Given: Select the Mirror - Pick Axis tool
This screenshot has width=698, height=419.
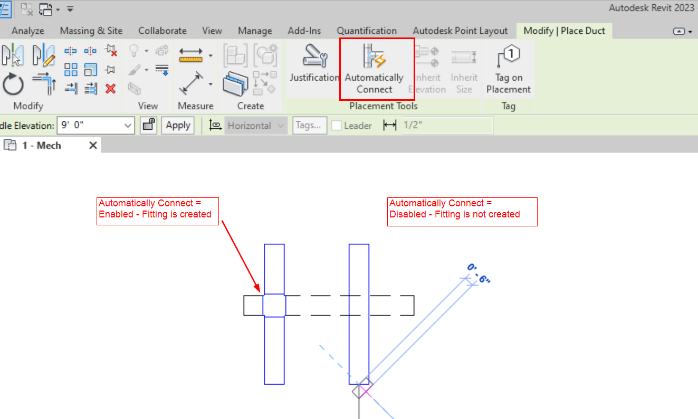Looking at the screenshot, I should [x=12, y=55].
